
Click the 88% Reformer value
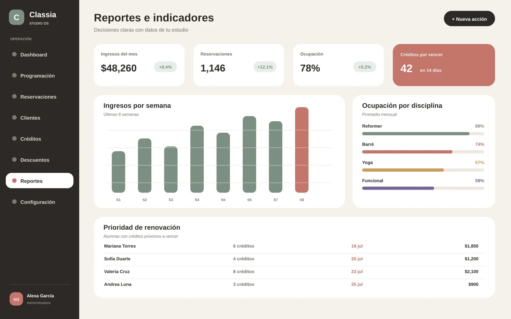point(479,126)
